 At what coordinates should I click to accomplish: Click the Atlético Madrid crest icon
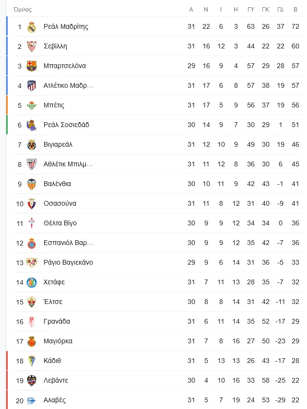32,85
